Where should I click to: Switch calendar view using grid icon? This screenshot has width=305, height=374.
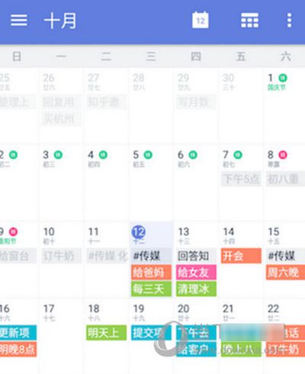[249, 20]
